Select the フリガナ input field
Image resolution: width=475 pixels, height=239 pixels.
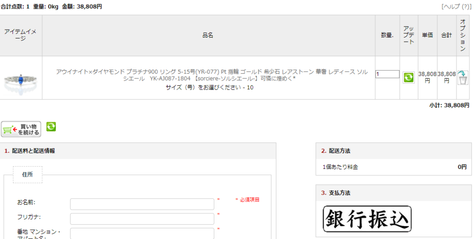coord(142,219)
